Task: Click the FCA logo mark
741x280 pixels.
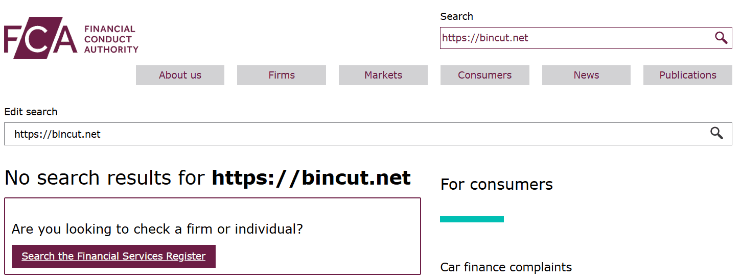Action: [40, 38]
